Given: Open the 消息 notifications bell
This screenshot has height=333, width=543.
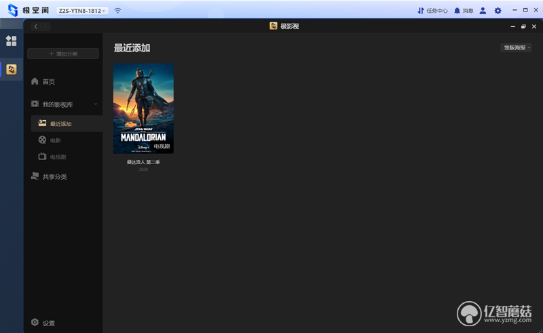Looking at the screenshot, I should [x=464, y=11].
